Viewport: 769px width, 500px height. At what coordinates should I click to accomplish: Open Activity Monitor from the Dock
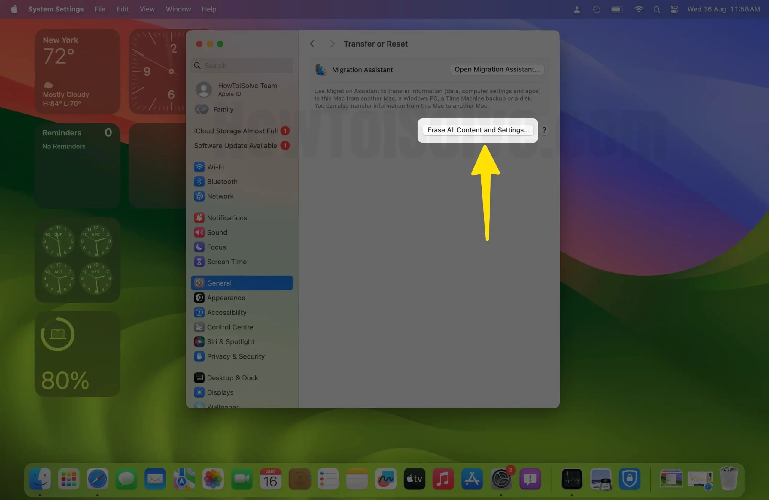(571, 479)
